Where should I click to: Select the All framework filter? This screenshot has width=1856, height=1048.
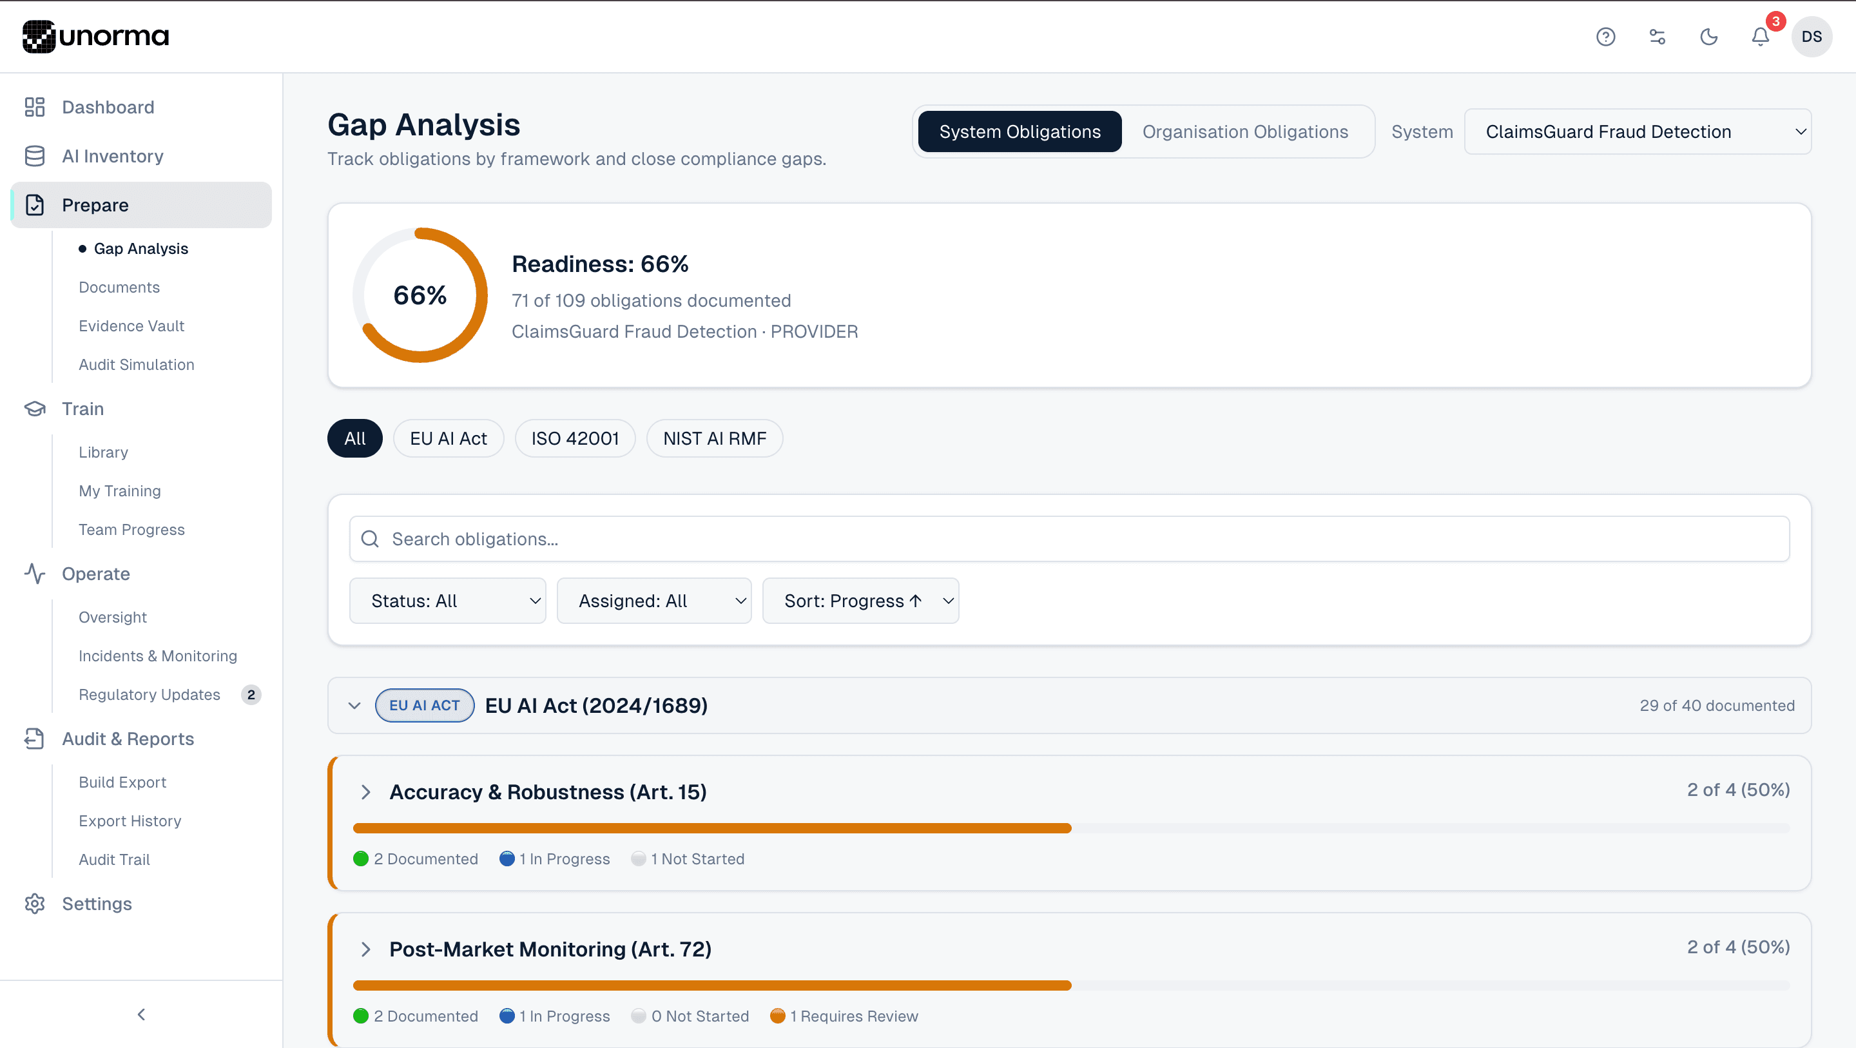(354, 438)
